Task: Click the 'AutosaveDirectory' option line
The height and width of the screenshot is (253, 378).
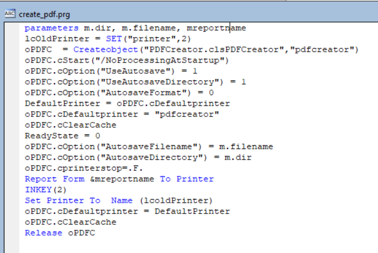Action: pos(138,158)
